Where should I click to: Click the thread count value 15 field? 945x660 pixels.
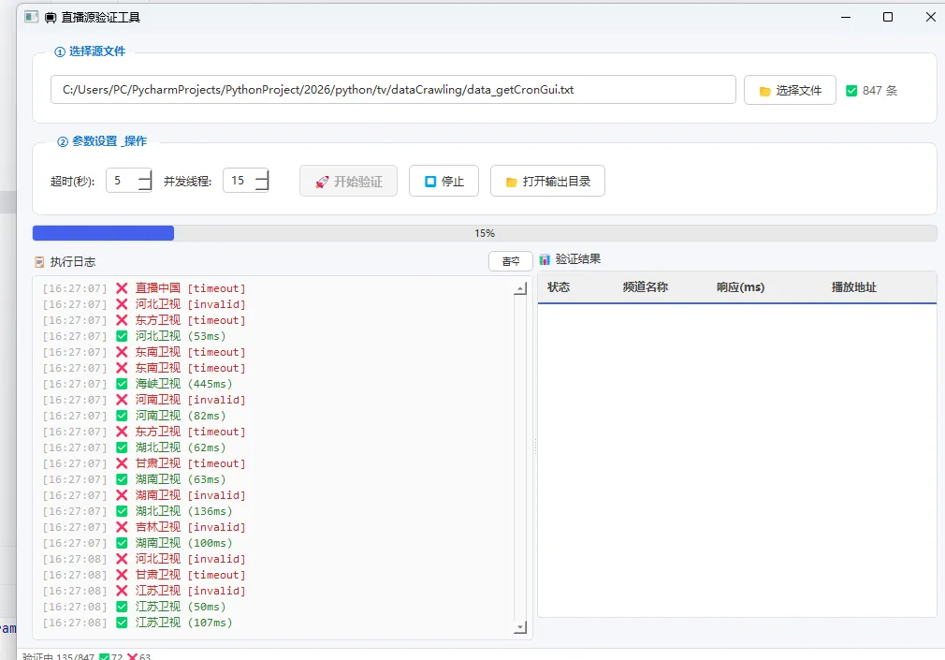click(239, 181)
